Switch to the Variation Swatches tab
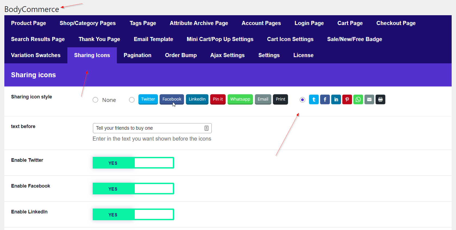Image resolution: width=456 pixels, height=230 pixels. 36,55
